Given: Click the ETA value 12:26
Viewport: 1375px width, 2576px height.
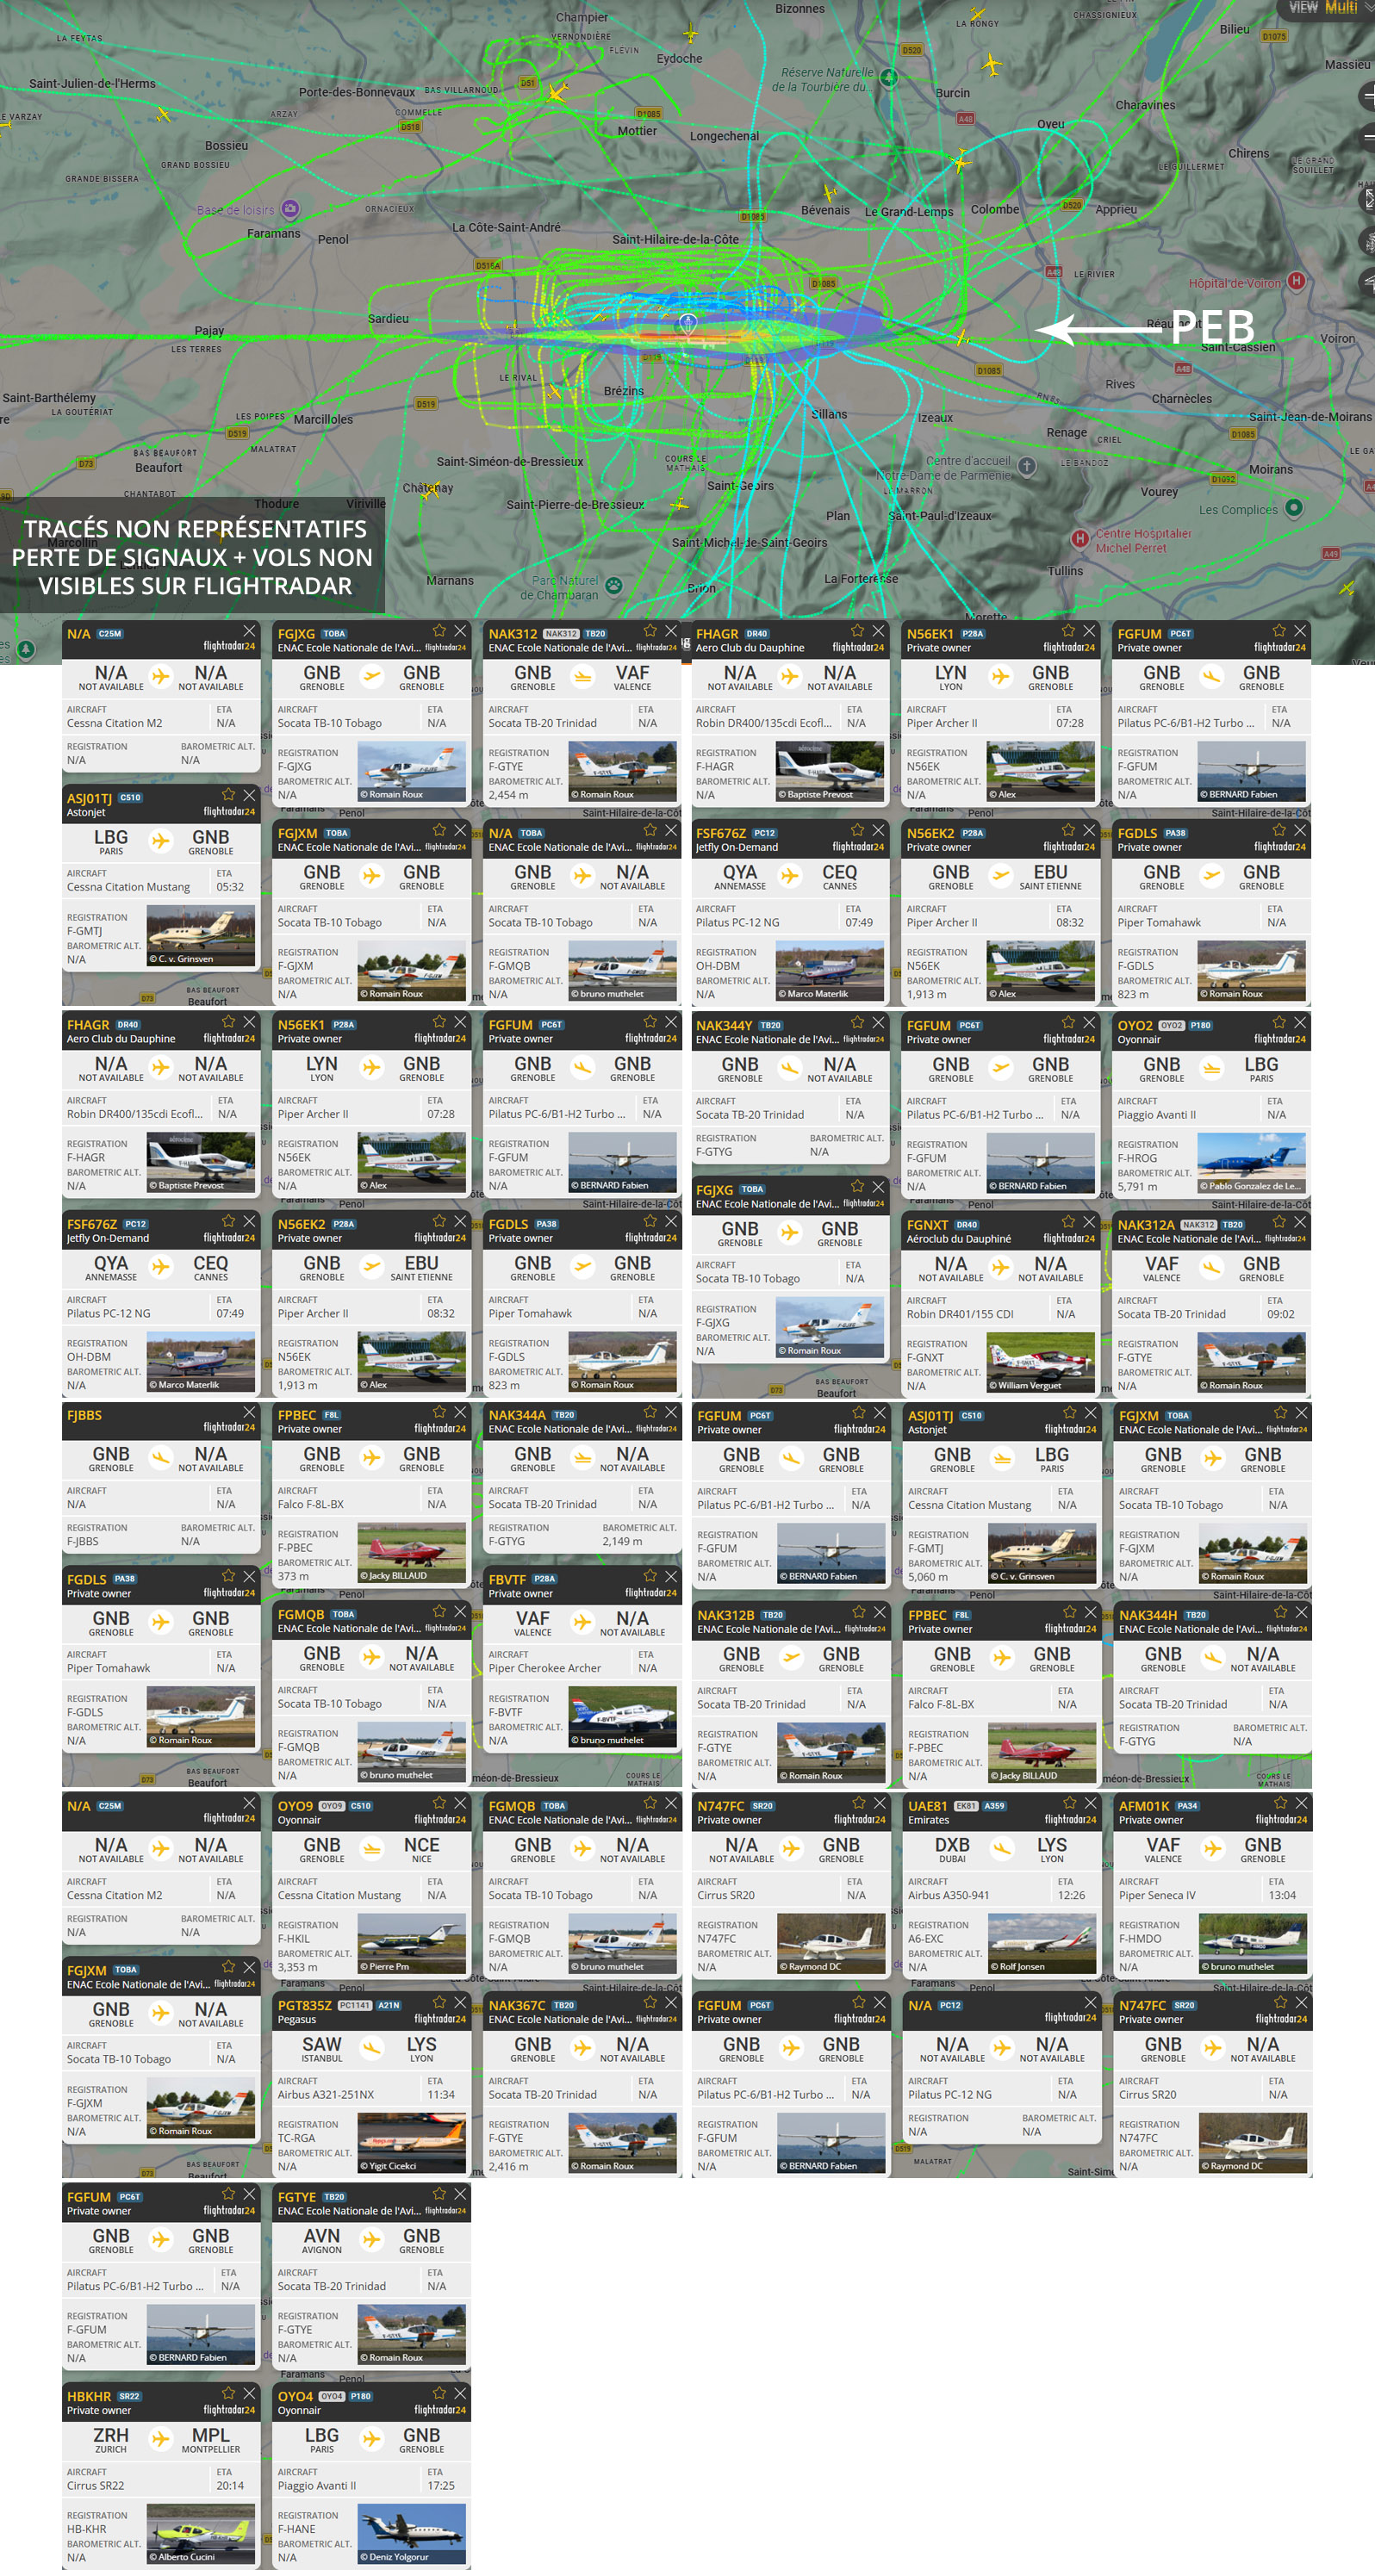Looking at the screenshot, I should [1071, 1895].
